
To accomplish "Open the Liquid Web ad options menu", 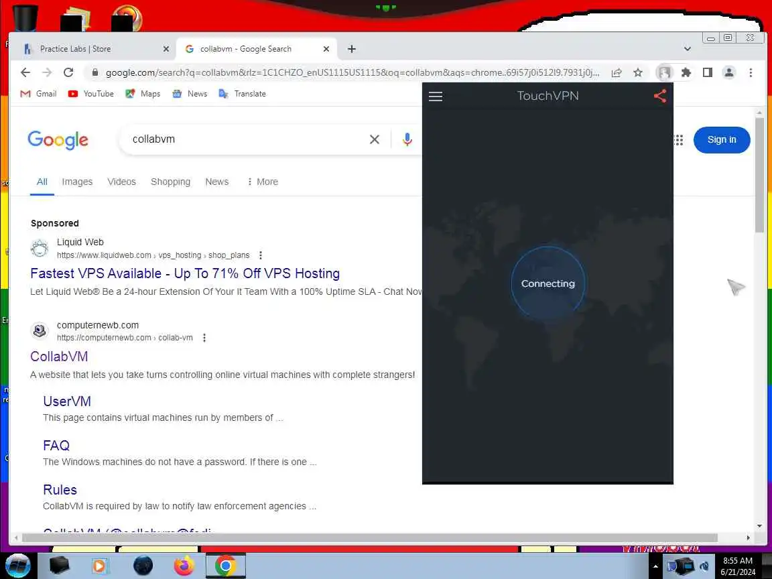I will [261, 255].
